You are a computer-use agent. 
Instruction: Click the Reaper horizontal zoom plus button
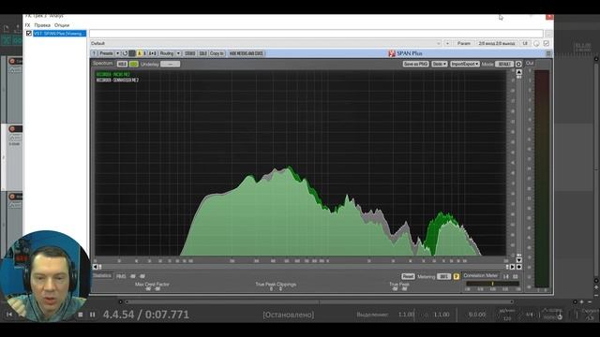581,301
